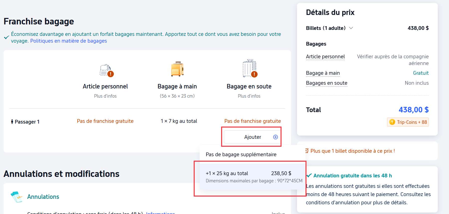Click Bagage à main in price details
Viewport: 449px width, 214px height.
coord(323,73)
